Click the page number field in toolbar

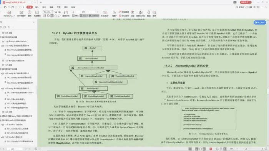pyautogui.click(x=85, y=12)
